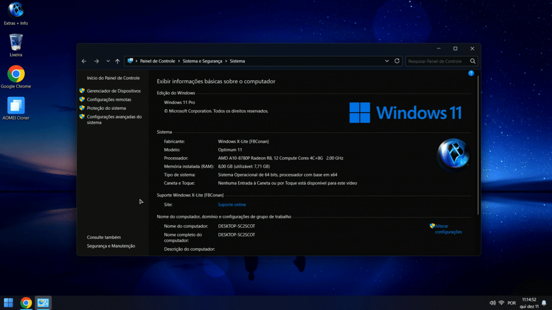
Task: Open the blue Help question icon
Action: (x=471, y=73)
